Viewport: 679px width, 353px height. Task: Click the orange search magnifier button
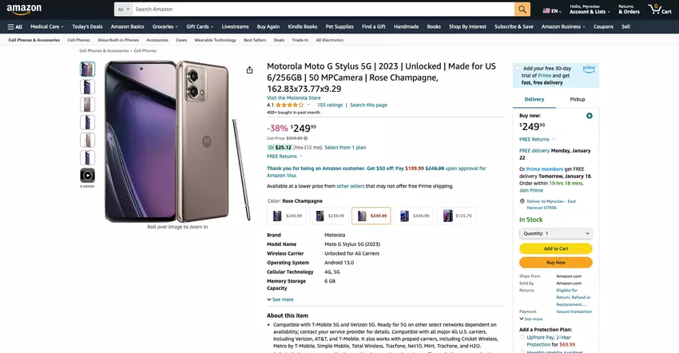point(522,10)
